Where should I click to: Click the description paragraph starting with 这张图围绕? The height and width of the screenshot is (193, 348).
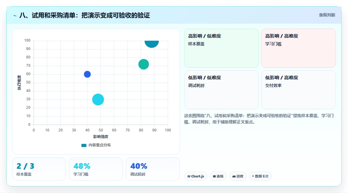click(x=259, y=119)
